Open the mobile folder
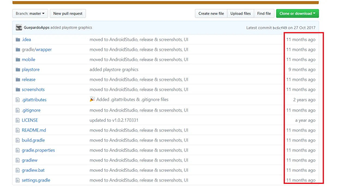Viewport: 349px width, 188px height. pyautogui.click(x=28, y=59)
